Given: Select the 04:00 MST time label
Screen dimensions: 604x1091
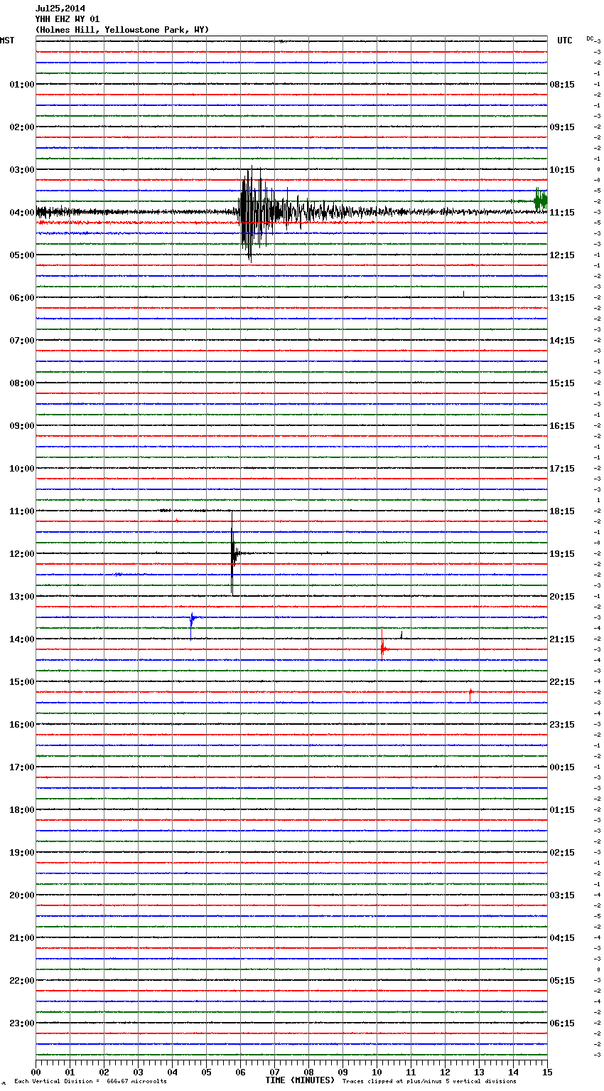Looking at the screenshot, I should click(22, 213).
